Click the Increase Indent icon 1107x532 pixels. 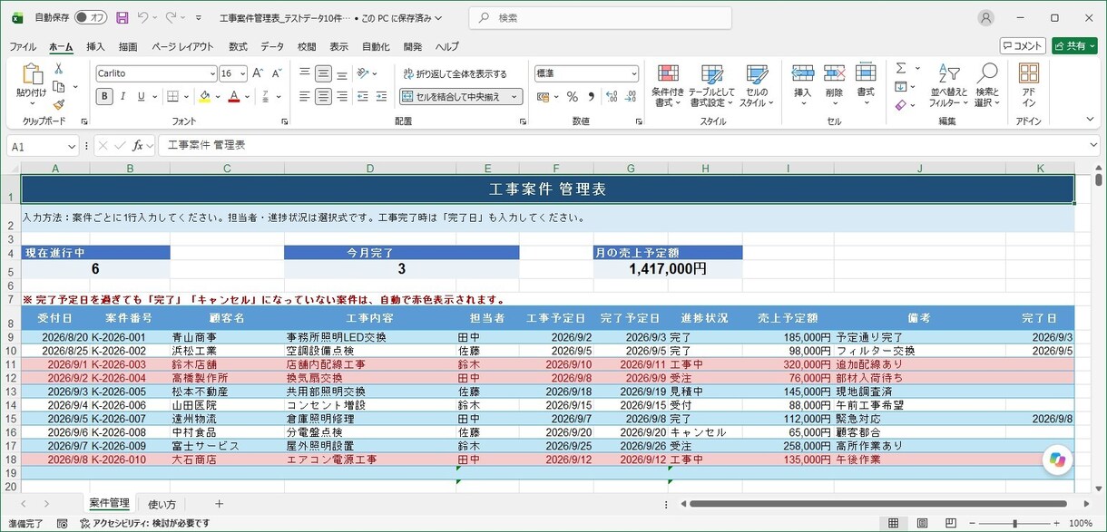point(381,96)
